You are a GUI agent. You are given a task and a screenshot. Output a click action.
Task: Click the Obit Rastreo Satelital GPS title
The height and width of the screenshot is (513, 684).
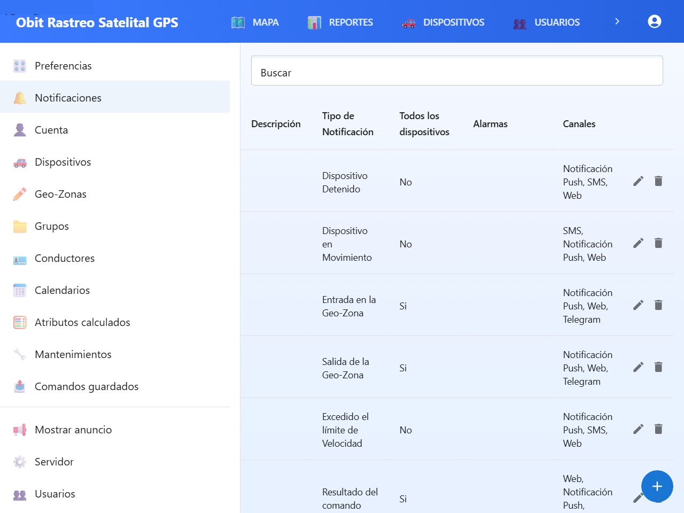tap(97, 22)
